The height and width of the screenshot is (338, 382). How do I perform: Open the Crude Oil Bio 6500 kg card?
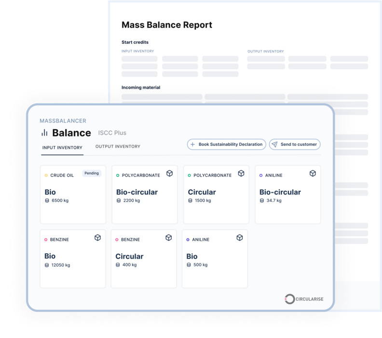(73, 195)
